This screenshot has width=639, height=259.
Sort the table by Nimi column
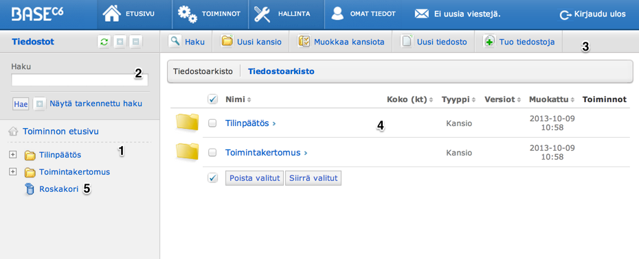point(238,99)
